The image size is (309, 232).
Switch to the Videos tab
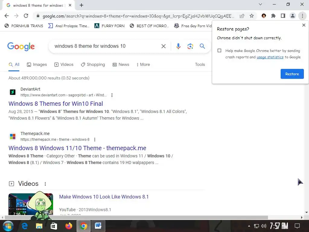pyautogui.click(x=64, y=65)
